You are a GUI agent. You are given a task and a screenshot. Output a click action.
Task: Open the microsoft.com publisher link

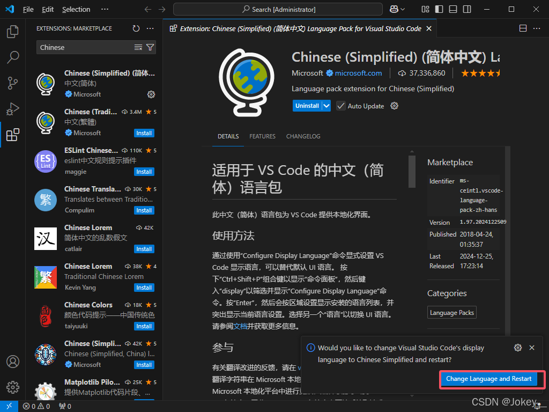point(358,73)
